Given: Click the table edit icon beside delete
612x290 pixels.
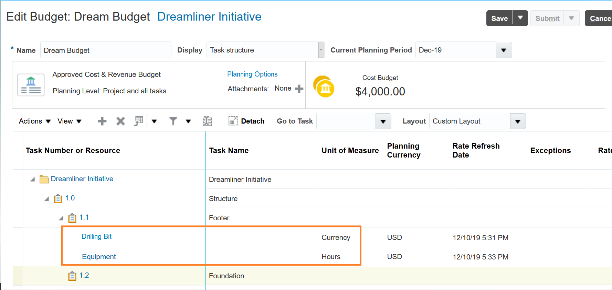Looking at the screenshot, I should 139,121.
